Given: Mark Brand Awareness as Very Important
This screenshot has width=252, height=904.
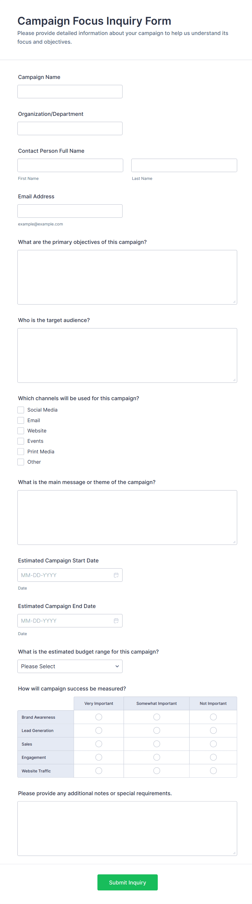Looking at the screenshot, I should click(x=98, y=717).
